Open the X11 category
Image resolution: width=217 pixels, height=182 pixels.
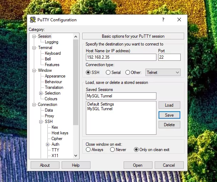pyautogui.click(x=55, y=156)
